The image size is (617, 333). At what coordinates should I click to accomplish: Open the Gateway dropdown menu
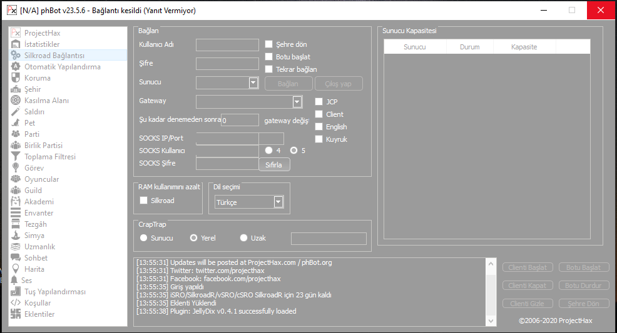(297, 102)
